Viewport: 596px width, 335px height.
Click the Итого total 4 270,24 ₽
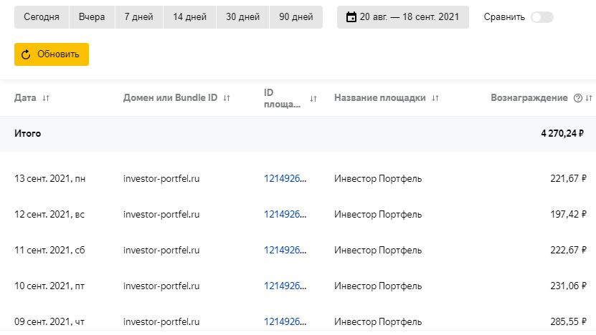(x=562, y=134)
